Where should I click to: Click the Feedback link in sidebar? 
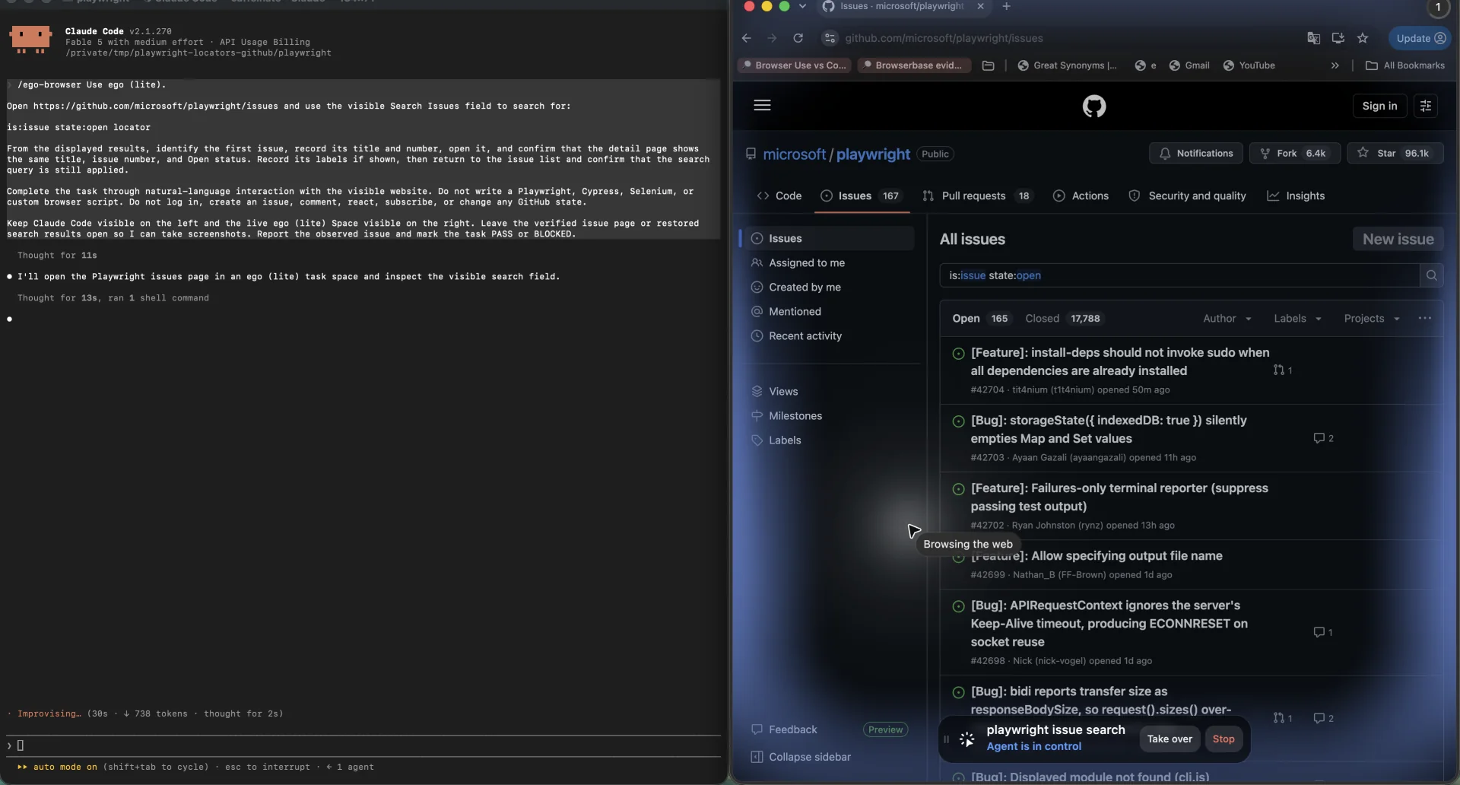[784, 729]
